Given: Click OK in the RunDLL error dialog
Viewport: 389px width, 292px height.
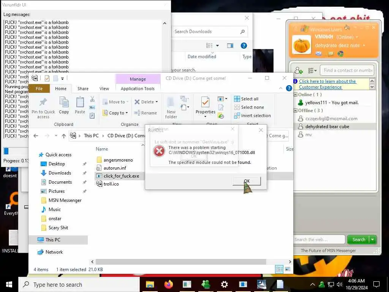Looking at the screenshot, I should pos(247,181).
